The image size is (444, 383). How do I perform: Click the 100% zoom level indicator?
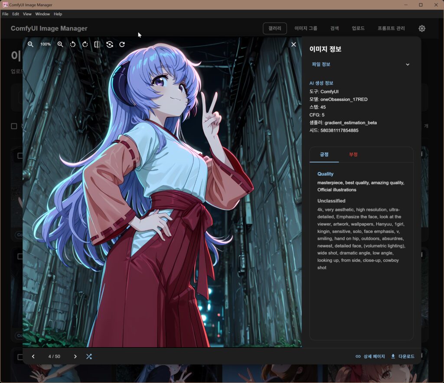click(46, 44)
